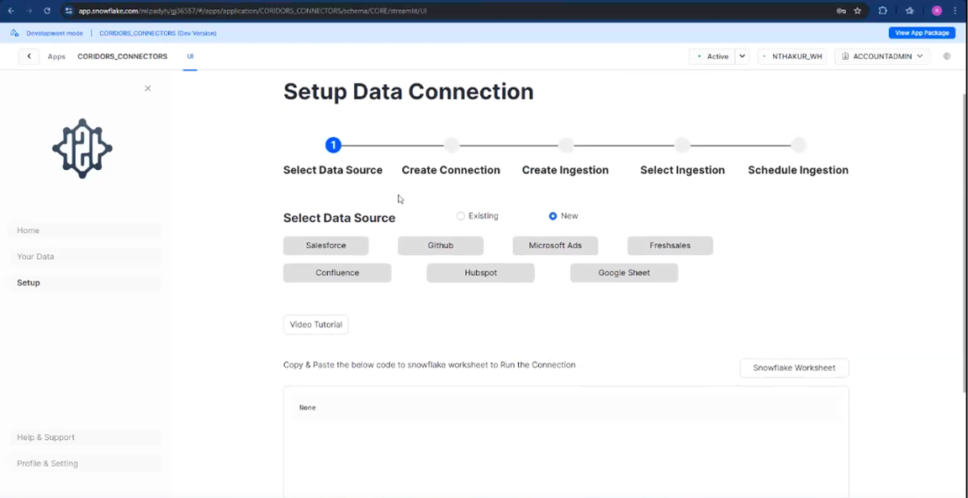Click the CORIDORS_CONNECTORS app logo in the sidebar
Image resolution: width=968 pixels, height=498 pixels.
click(82, 148)
